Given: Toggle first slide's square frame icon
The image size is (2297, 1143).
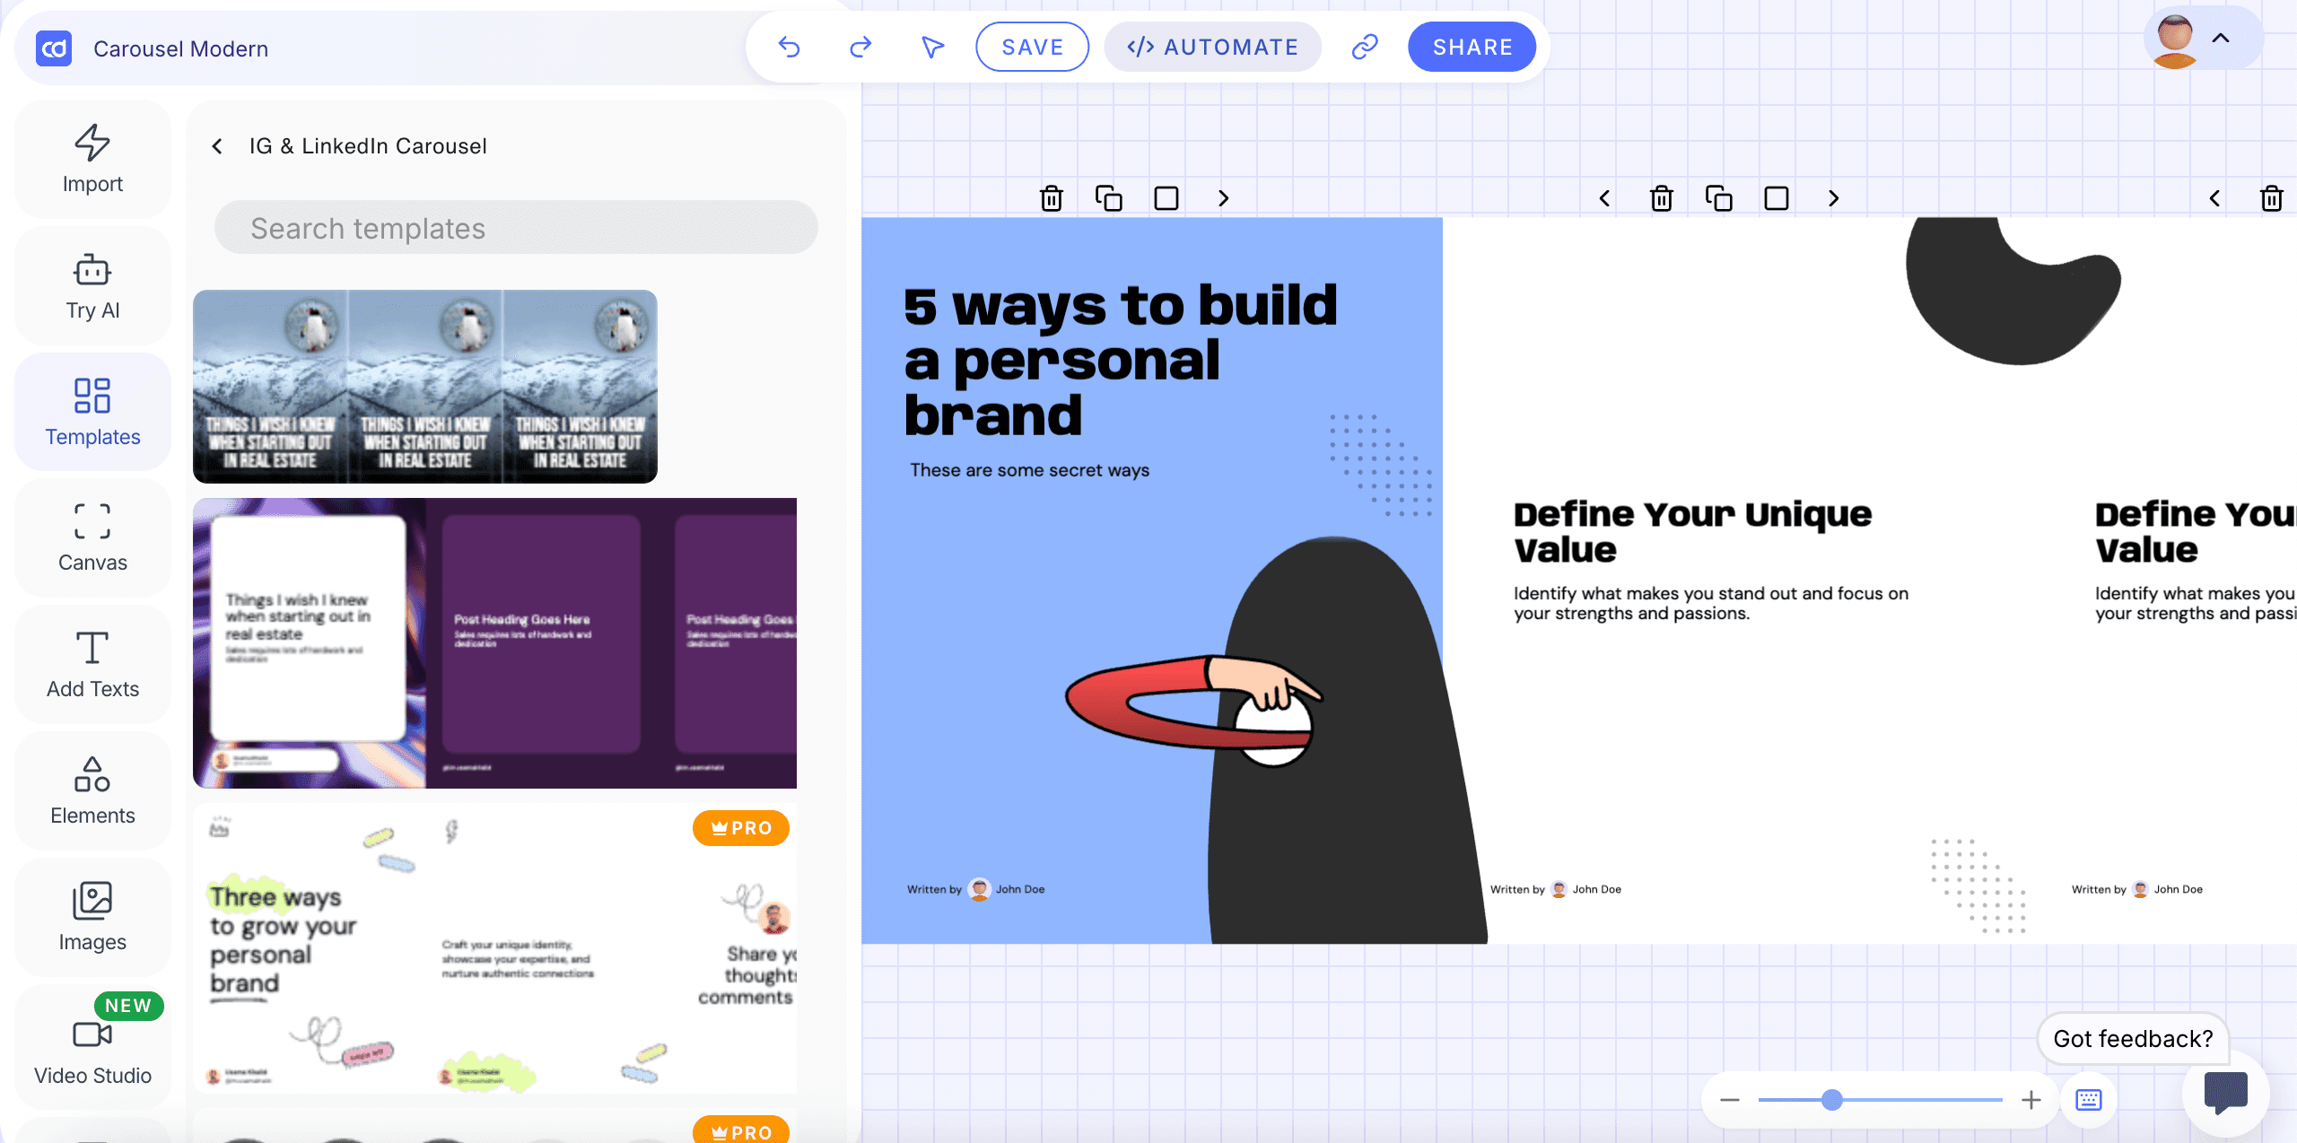Looking at the screenshot, I should pyautogui.click(x=1166, y=198).
